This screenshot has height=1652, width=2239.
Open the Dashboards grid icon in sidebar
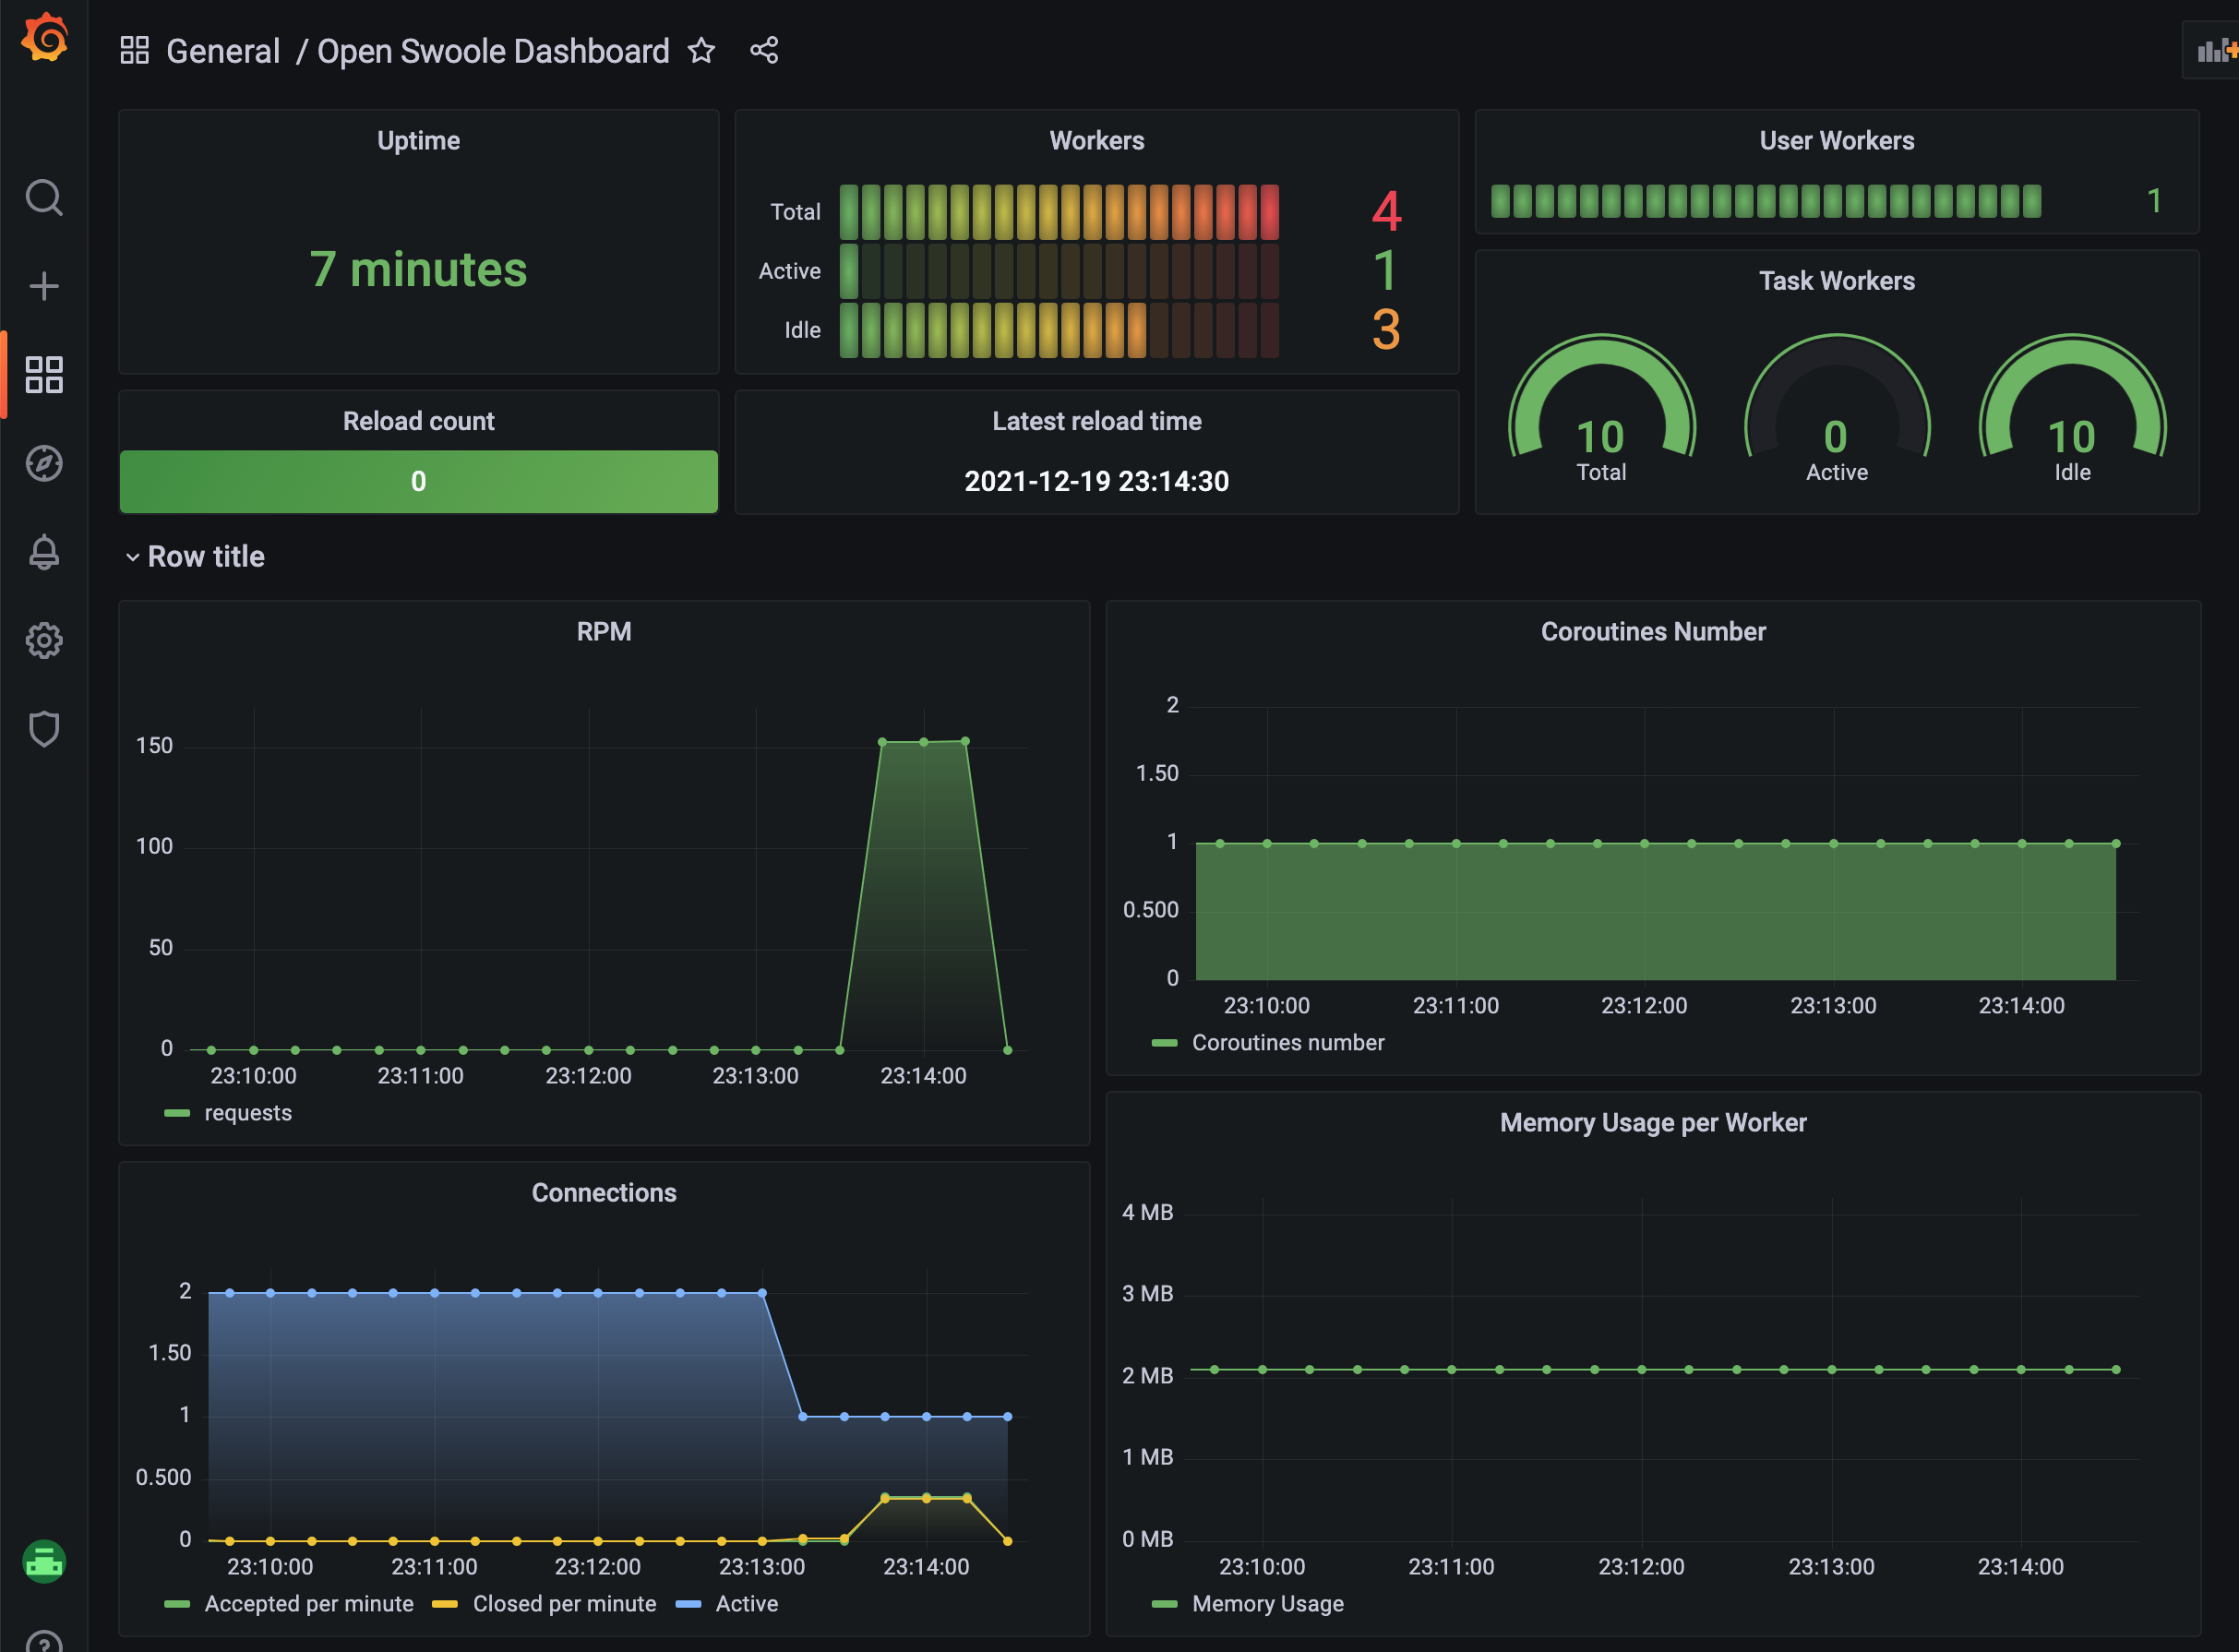click(44, 375)
